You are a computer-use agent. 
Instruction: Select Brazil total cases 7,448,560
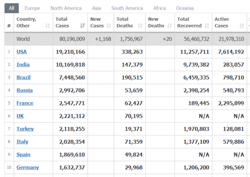pos(72,78)
